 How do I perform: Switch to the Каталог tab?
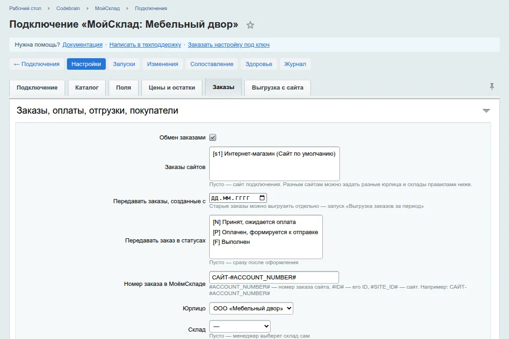tap(87, 88)
